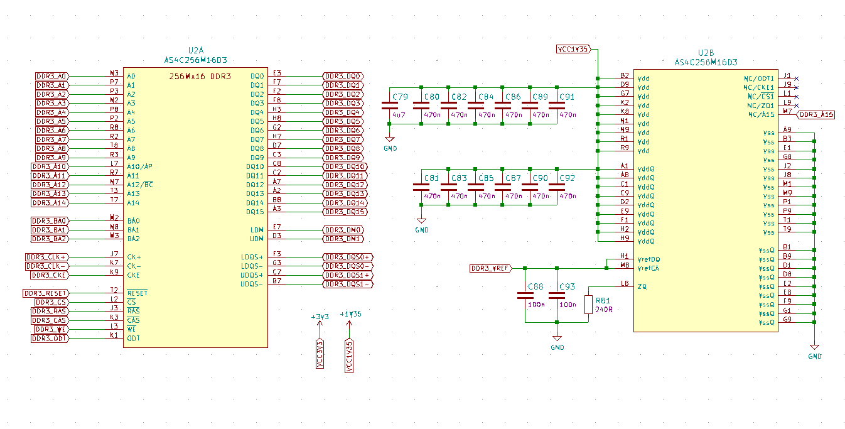
Task: Click the U2A reference designator text
Action: (x=196, y=50)
